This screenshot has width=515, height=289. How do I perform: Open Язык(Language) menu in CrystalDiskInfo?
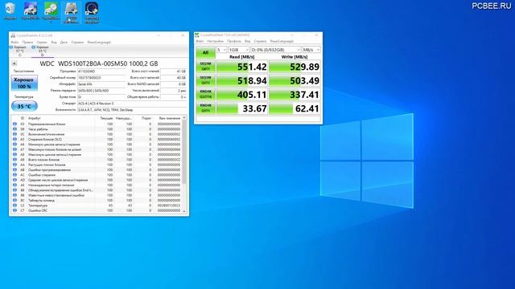(x=99, y=43)
